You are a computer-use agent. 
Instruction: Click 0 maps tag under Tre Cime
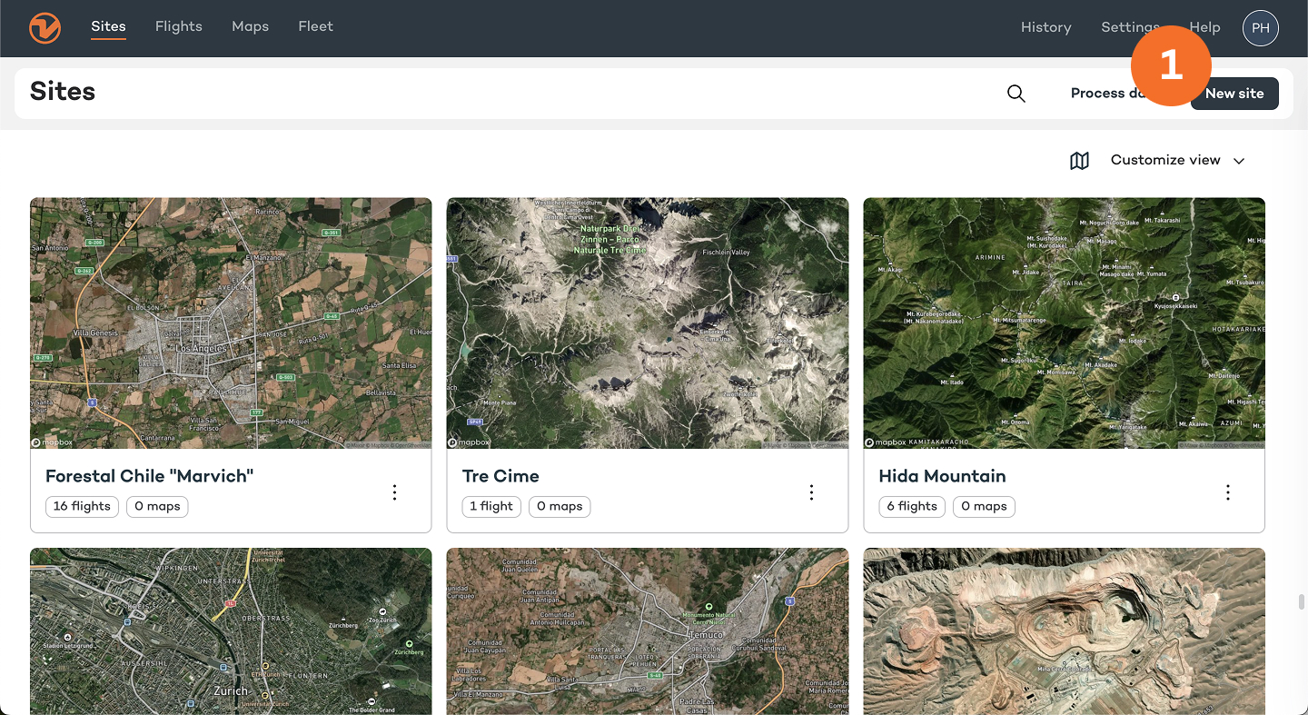560,506
